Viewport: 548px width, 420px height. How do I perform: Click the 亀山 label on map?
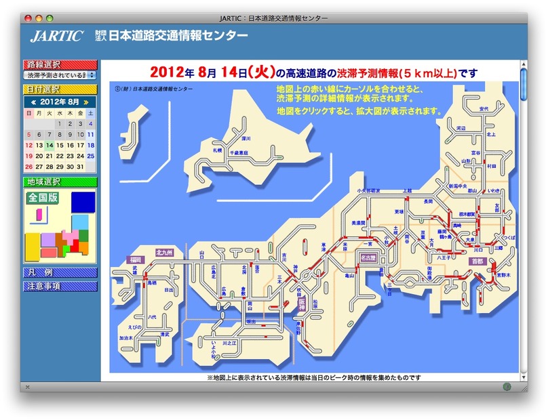pyautogui.click(x=349, y=276)
